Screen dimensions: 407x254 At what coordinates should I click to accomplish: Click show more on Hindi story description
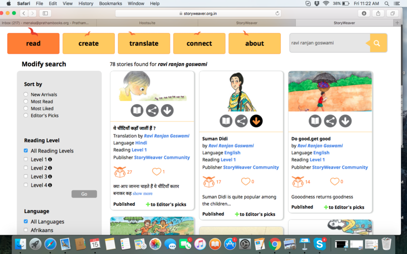pyautogui.click(x=142, y=194)
